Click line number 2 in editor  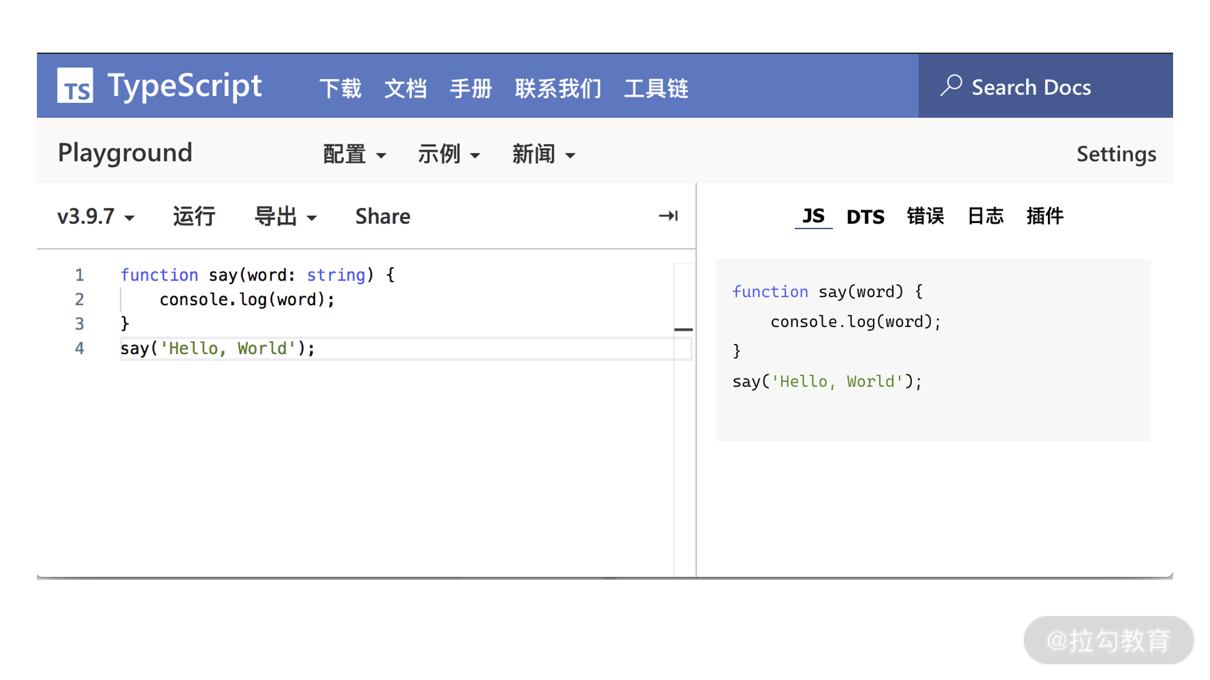pyautogui.click(x=79, y=299)
